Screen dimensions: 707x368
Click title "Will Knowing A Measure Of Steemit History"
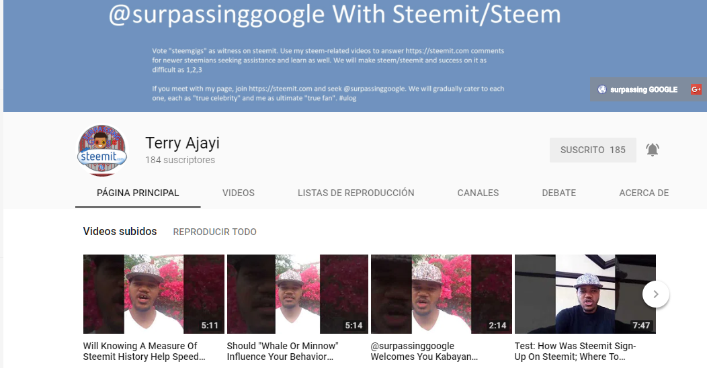pyautogui.click(x=144, y=351)
